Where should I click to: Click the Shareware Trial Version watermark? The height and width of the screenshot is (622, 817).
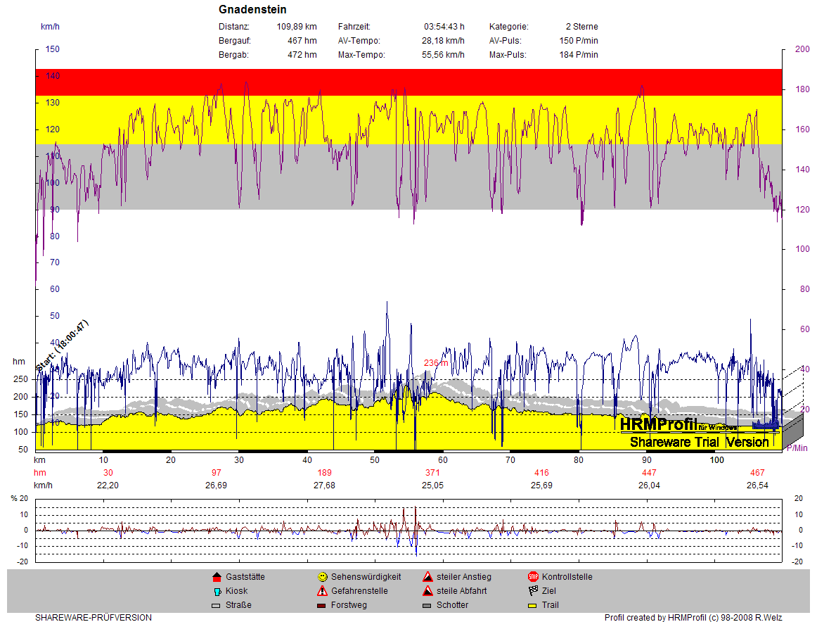point(699,442)
